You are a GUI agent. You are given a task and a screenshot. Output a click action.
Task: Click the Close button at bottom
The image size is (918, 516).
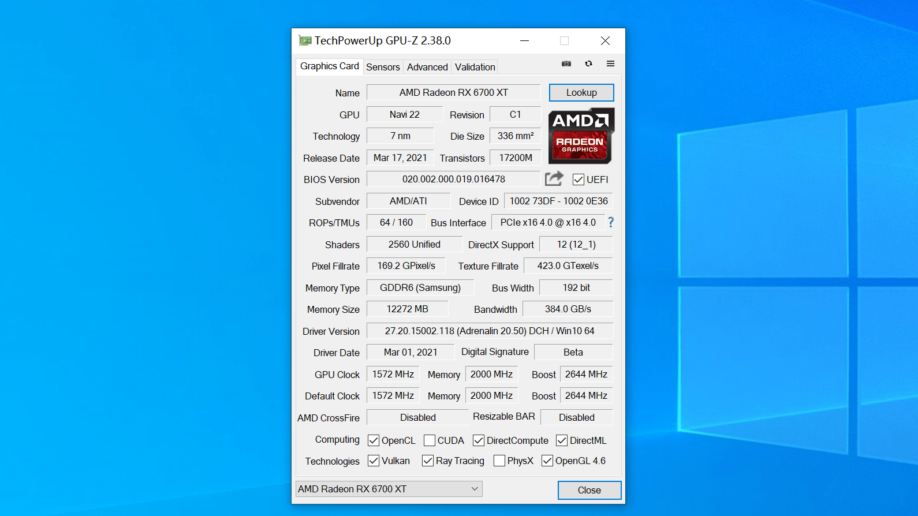[589, 490]
